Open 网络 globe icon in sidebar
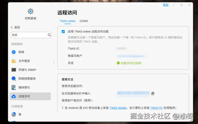 click(x=14, y=52)
